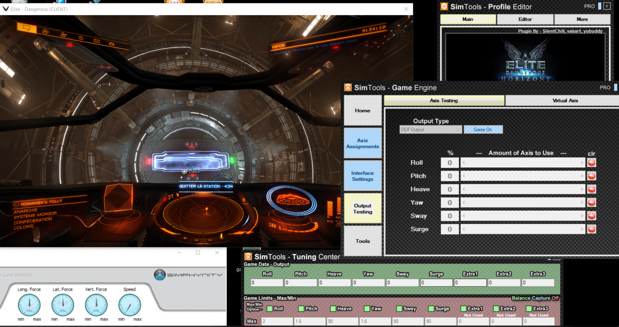Clear the Roll axis with its red button
Screen dimensions: 619x327
click(592, 163)
